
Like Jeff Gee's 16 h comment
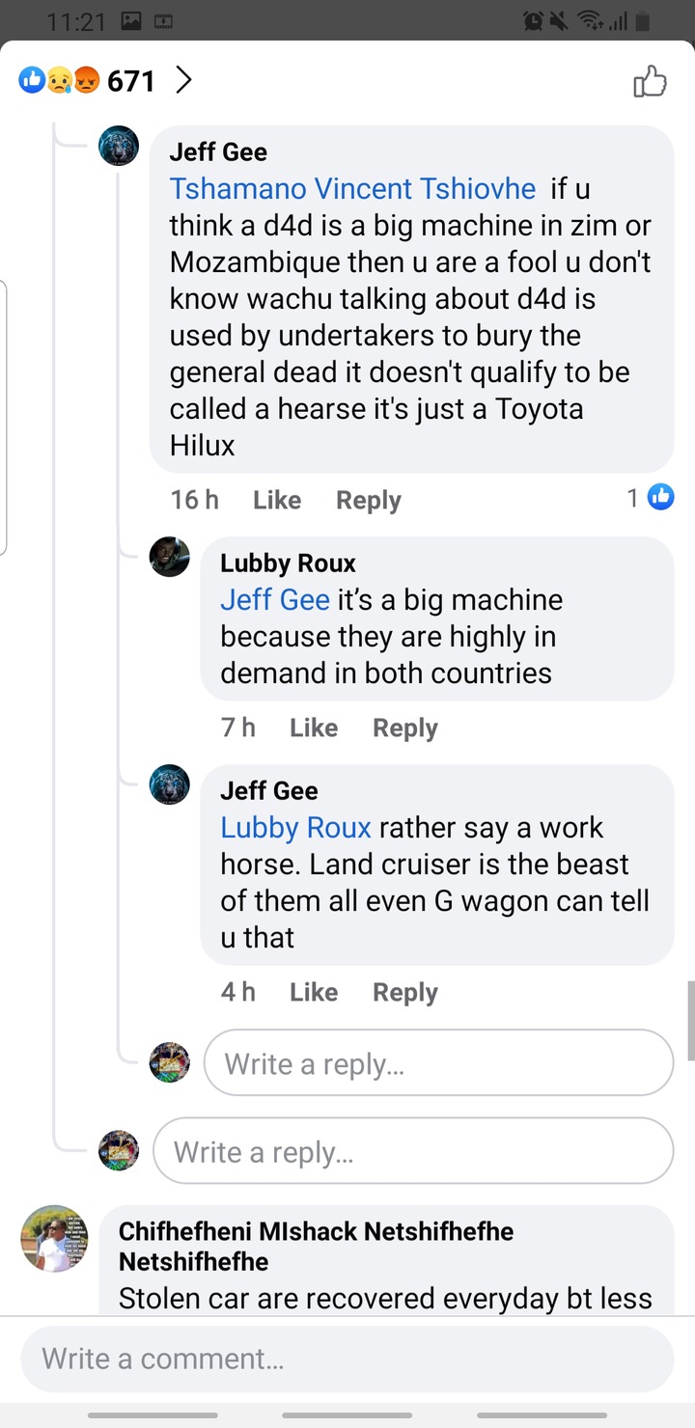(x=277, y=500)
